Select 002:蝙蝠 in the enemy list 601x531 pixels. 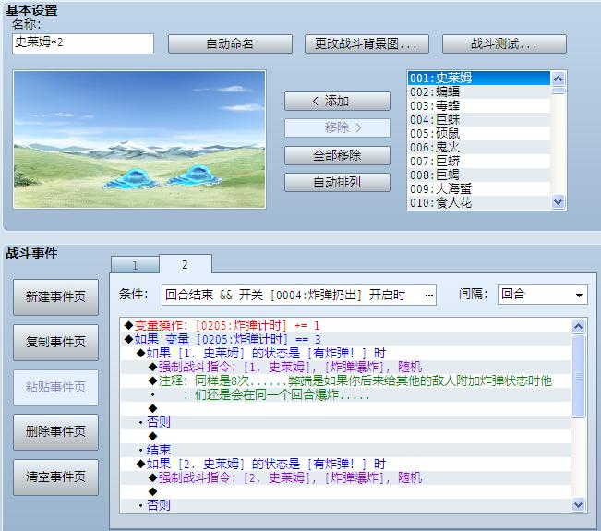point(479,92)
